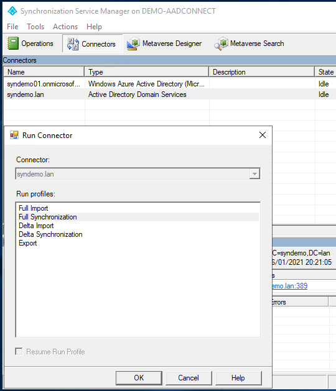Select the Full Import run profile

[x=33, y=208]
